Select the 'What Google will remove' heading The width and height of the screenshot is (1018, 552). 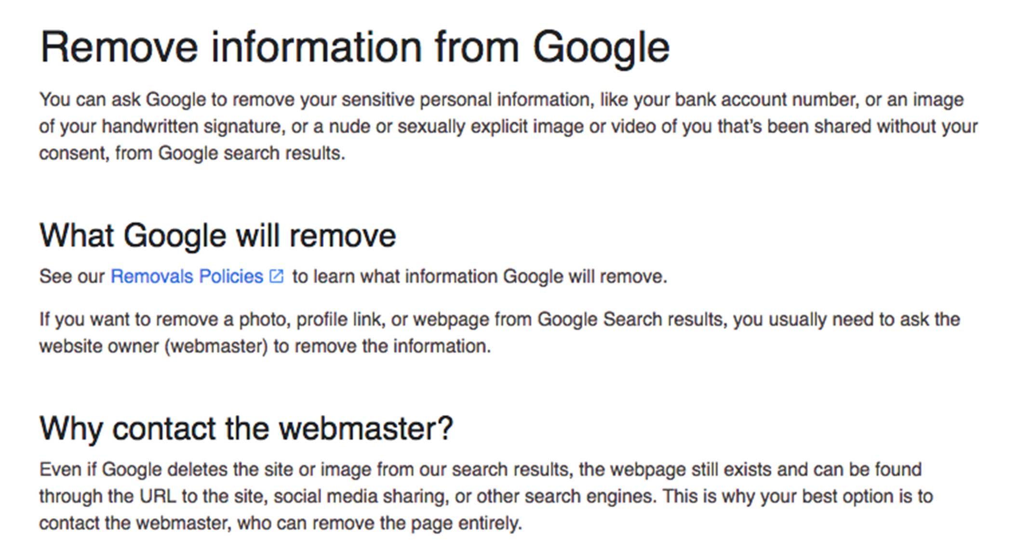(x=218, y=236)
